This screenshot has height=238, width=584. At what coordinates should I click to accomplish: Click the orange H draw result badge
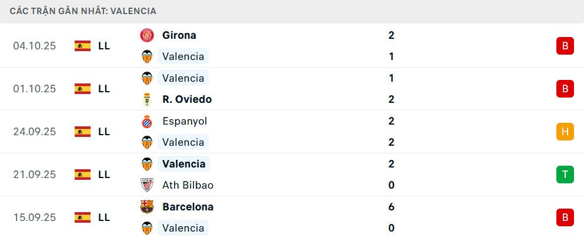pos(565,132)
